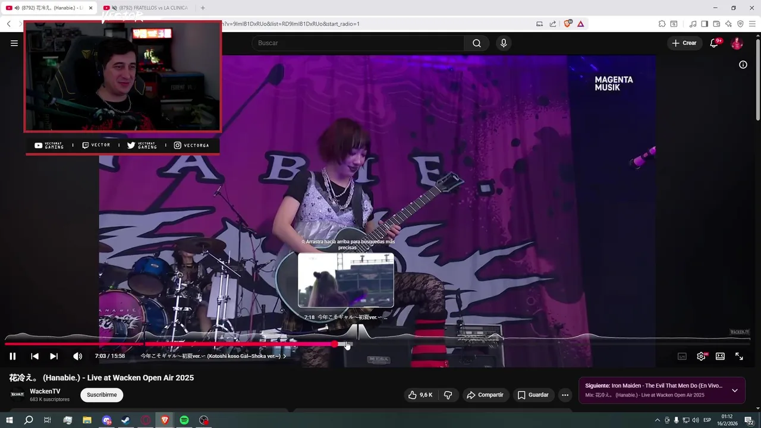This screenshot has height=428, width=761.
Task: Switch to theater mode view
Action: 720,356
